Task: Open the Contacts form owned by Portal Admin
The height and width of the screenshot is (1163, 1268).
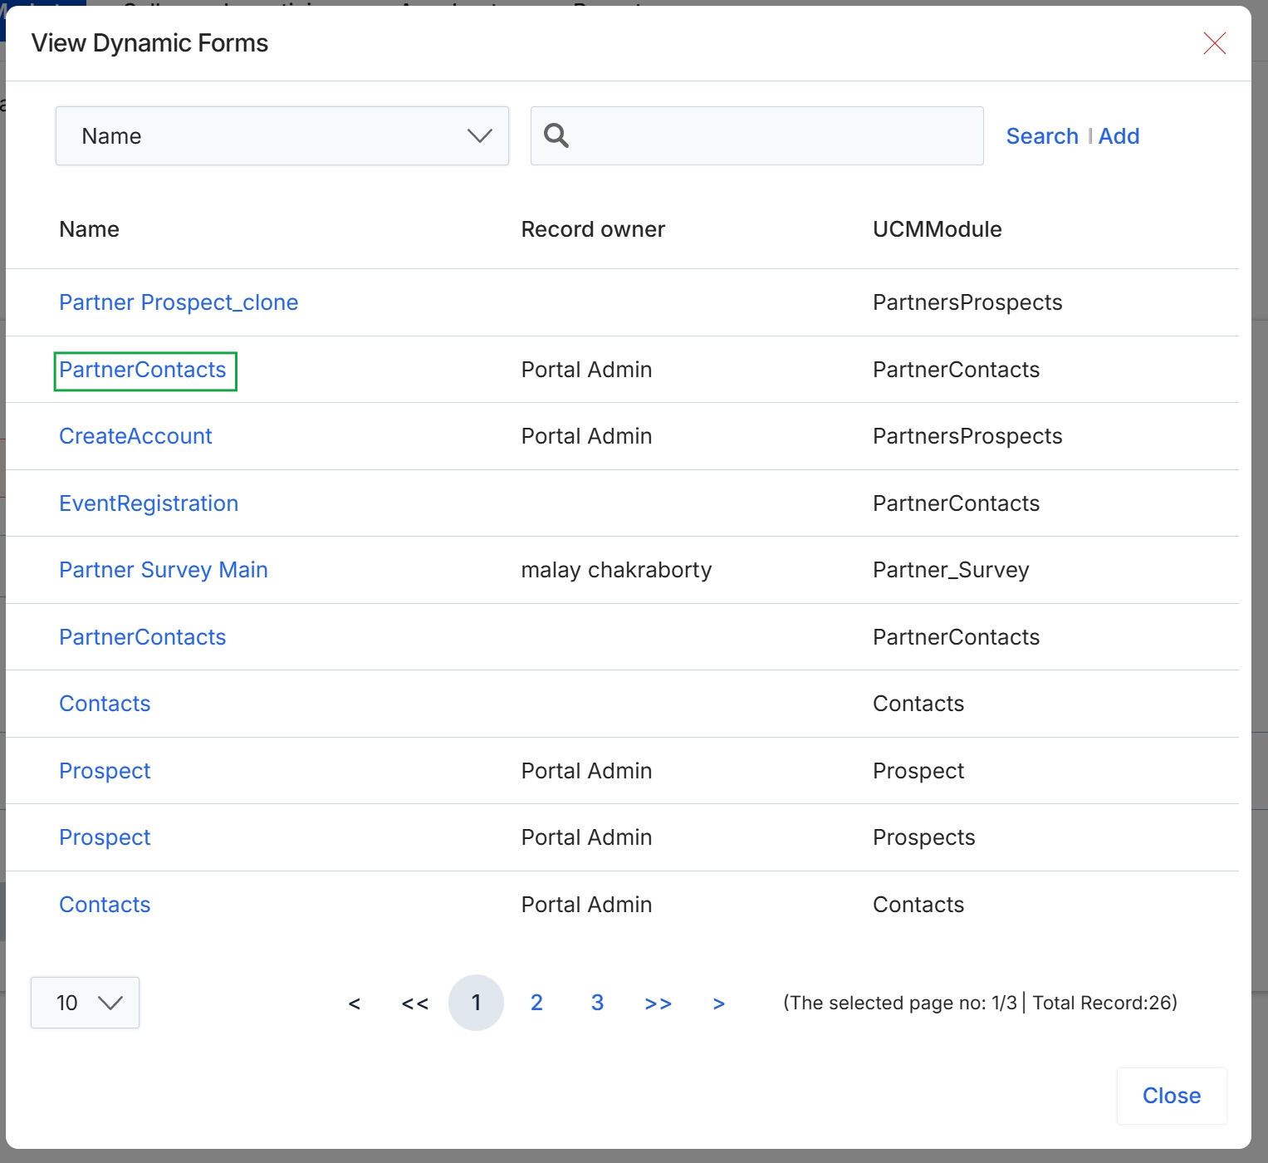Action: (105, 905)
